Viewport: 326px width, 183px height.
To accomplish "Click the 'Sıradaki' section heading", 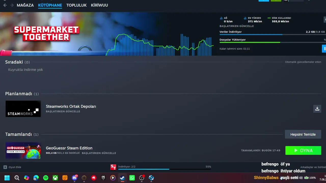I will (14, 62).
